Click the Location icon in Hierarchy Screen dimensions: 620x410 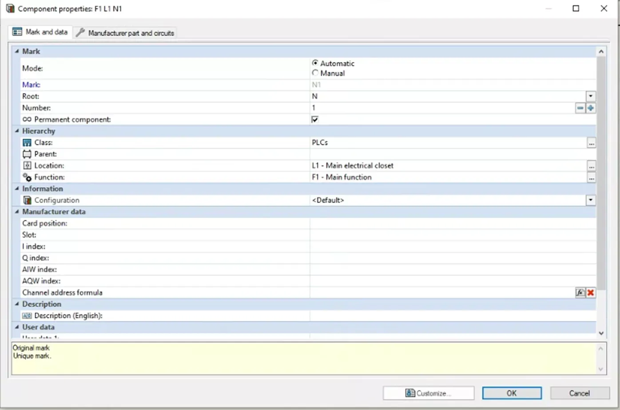pos(27,166)
